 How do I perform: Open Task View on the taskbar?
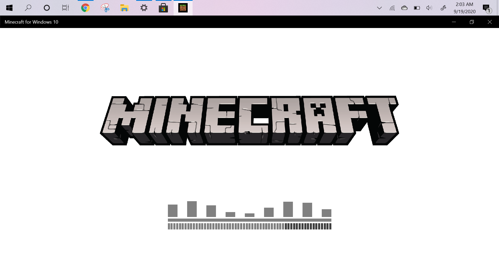coord(65,8)
